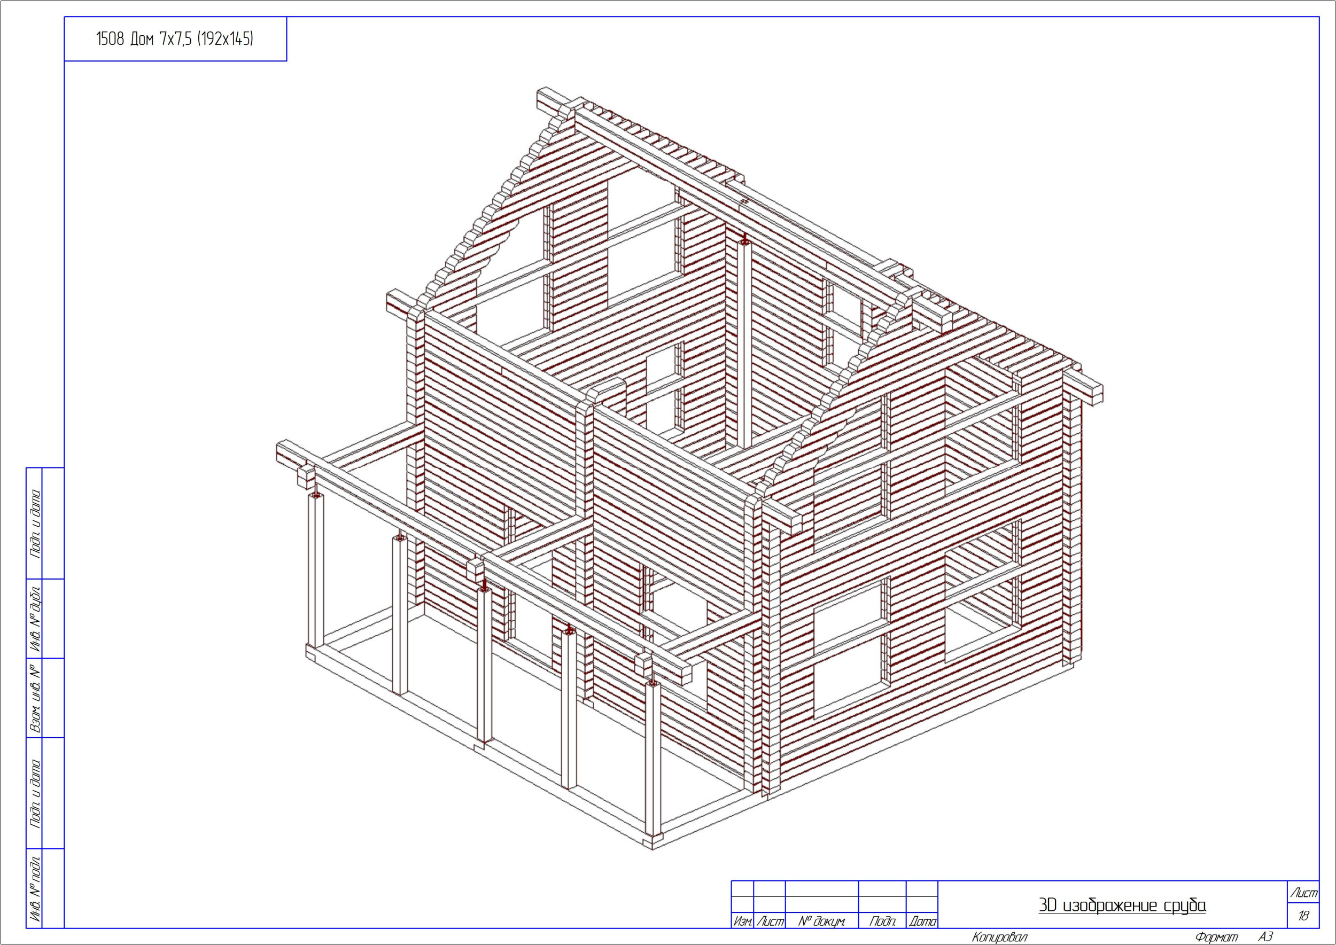Click the Изм. column header cell

click(x=742, y=921)
